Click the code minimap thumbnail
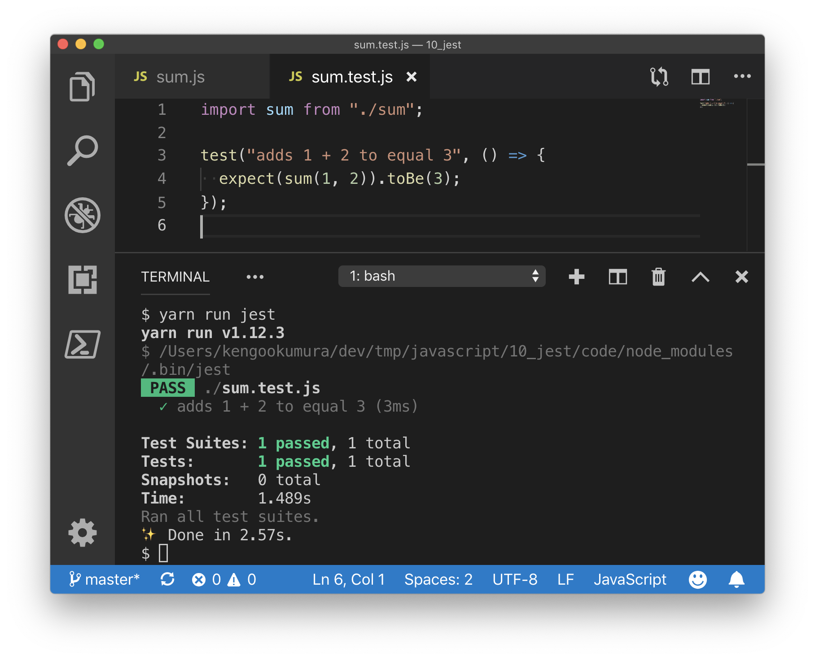Viewport: 815px width, 660px height. point(716,104)
